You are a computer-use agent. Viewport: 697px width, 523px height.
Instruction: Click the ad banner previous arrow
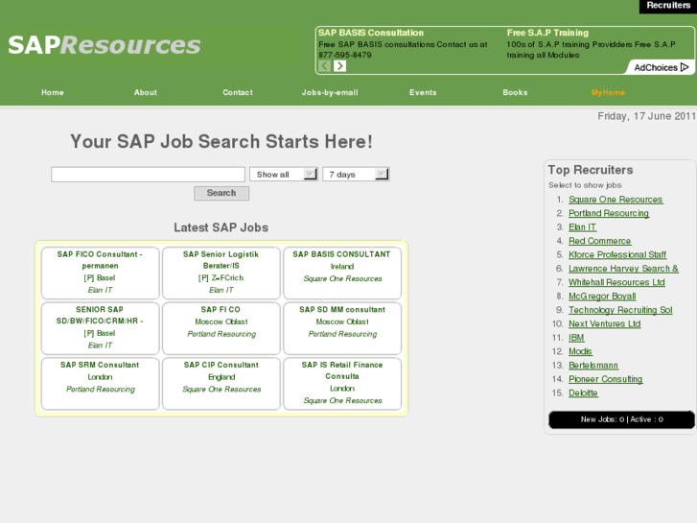(x=324, y=66)
